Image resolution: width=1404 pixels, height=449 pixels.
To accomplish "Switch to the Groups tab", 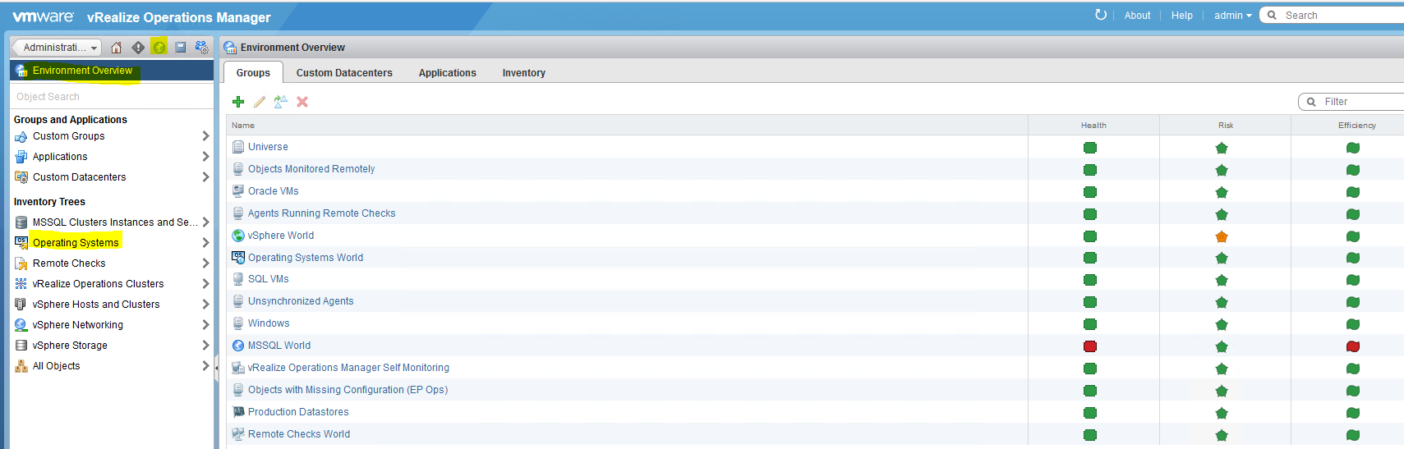I will point(253,72).
